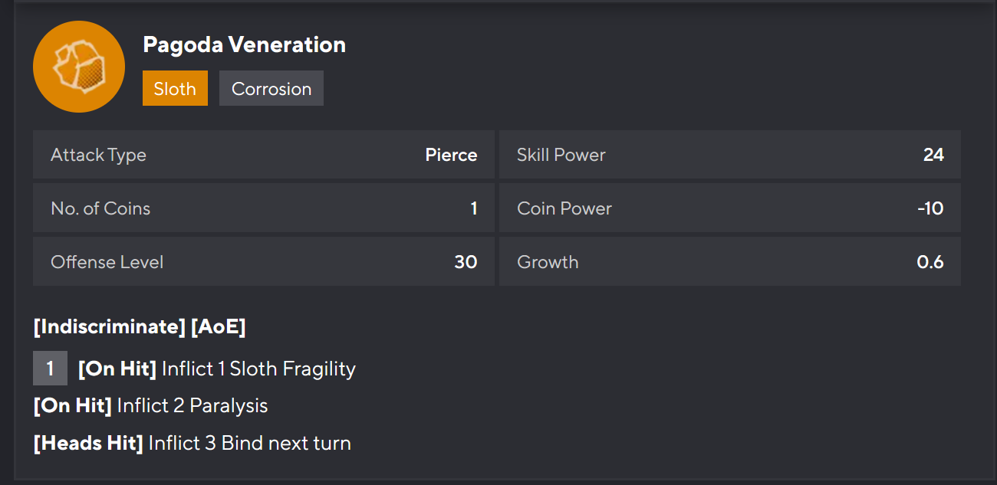Click the Growth value 0.6

point(930,262)
